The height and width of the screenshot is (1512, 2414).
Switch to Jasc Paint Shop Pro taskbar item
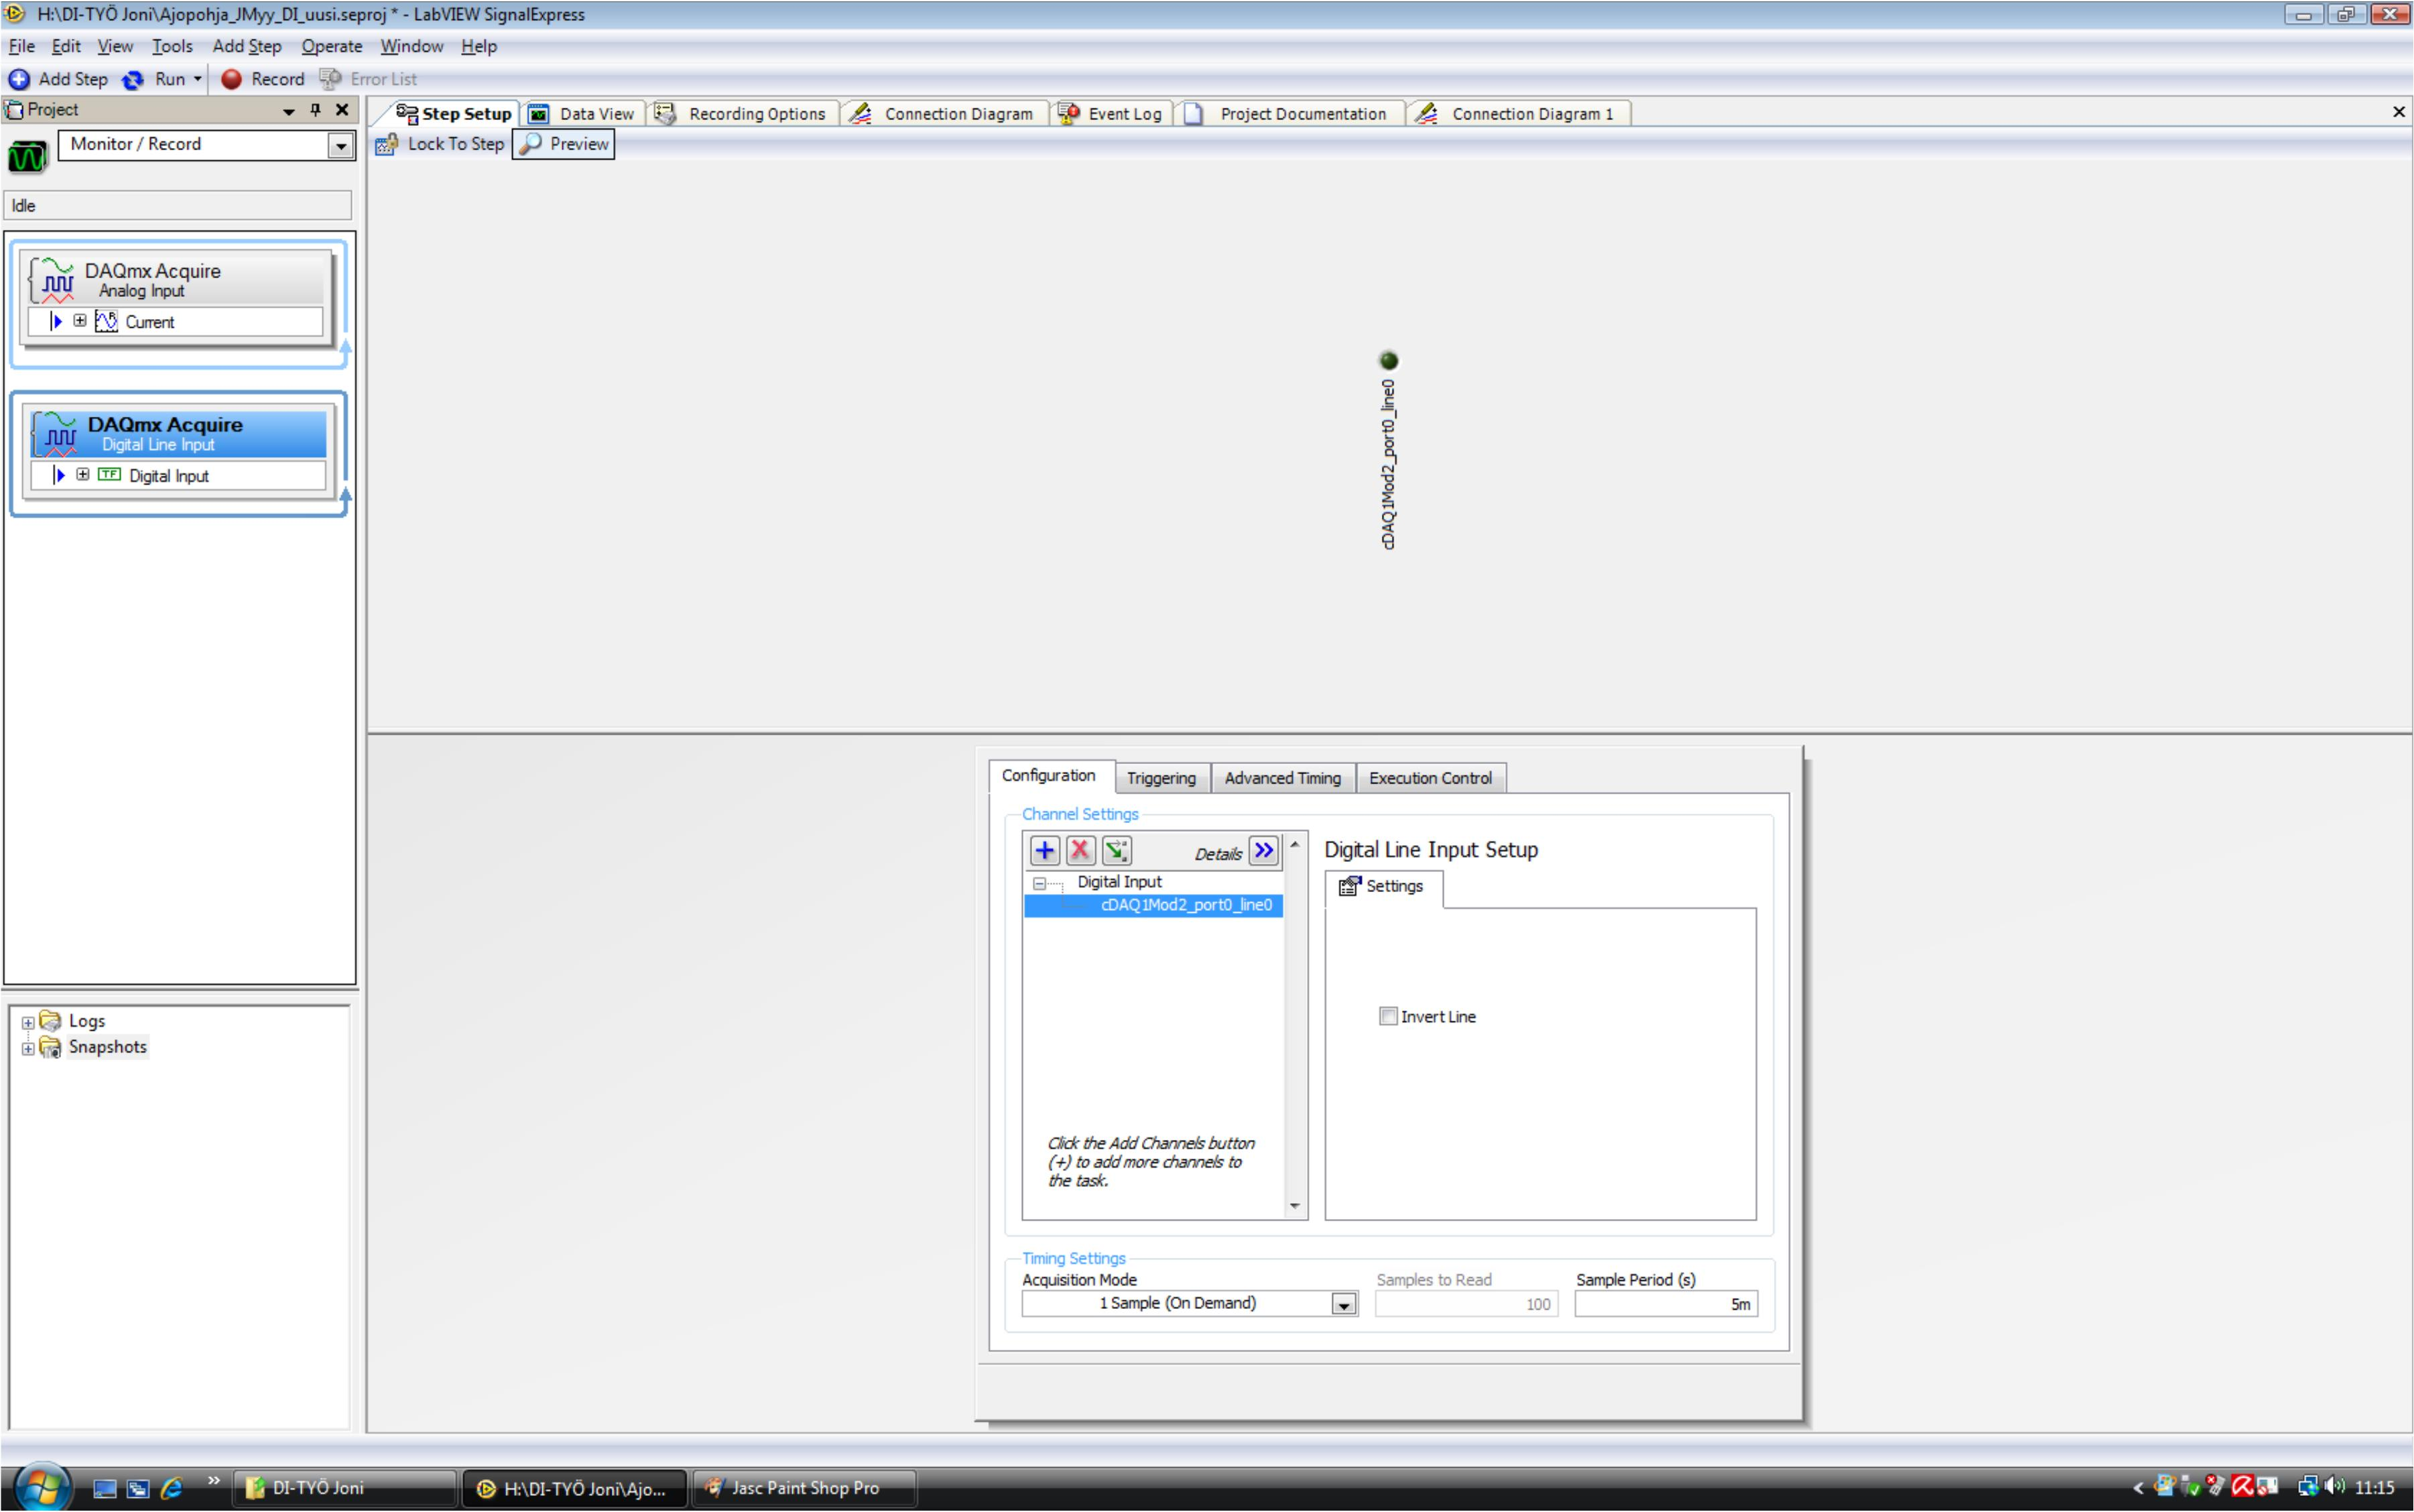point(804,1488)
